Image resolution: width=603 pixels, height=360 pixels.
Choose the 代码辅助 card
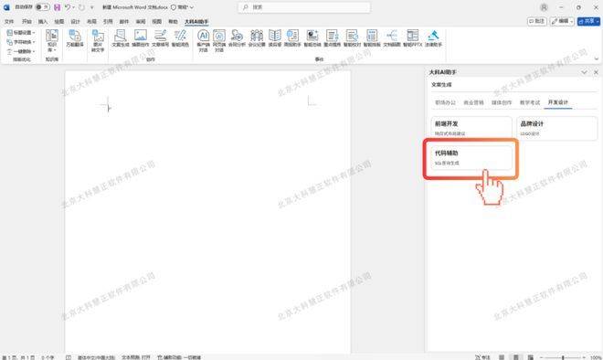click(x=471, y=157)
